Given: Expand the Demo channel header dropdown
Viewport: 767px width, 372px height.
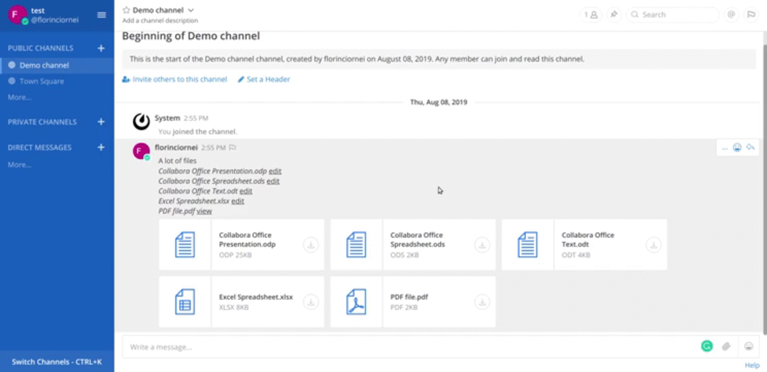Looking at the screenshot, I should (191, 10).
